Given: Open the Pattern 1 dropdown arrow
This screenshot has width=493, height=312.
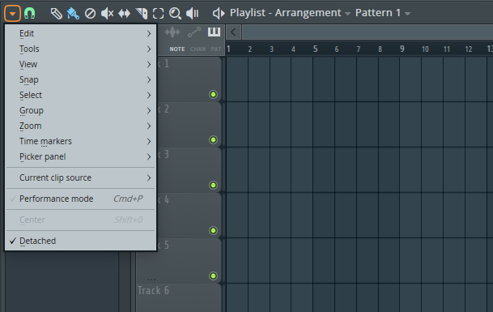Looking at the screenshot, I should coord(407,14).
